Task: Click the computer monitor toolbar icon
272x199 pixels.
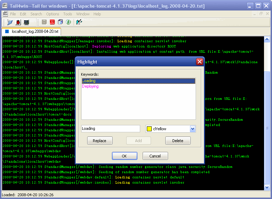Action: [x=27, y=22]
